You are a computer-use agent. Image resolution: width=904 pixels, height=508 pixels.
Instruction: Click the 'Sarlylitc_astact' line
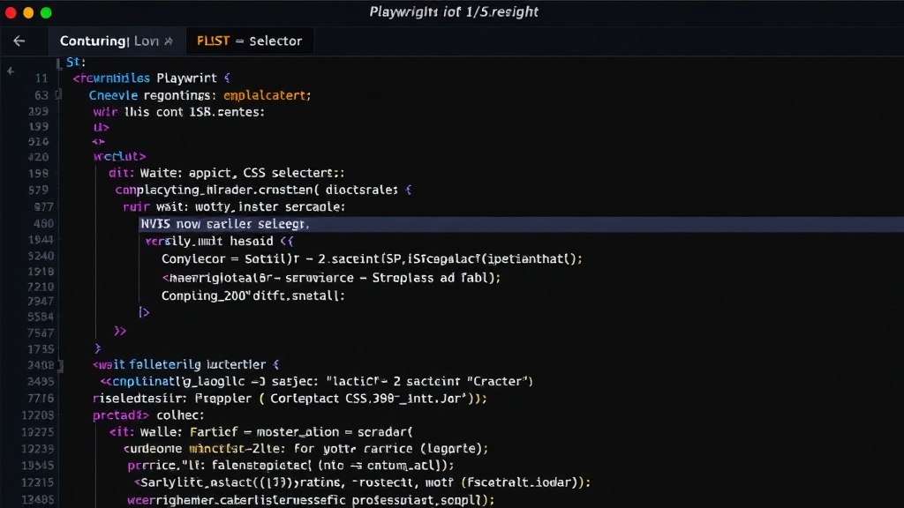click(x=362, y=482)
